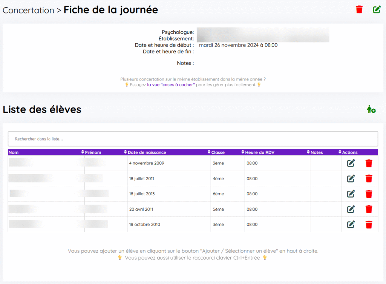
Task: Click the start date mardi 26 novembre 2024
Action: [238, 45]
